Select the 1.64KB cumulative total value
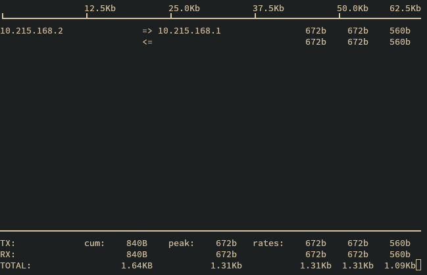 coord(137,266)
